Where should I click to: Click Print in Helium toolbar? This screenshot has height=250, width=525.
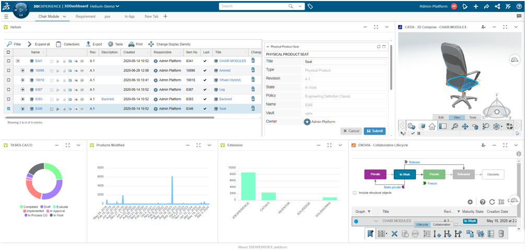coord(136,44)
